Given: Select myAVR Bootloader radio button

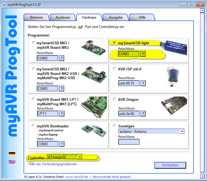Looking at the screenshot, I should 33,126.
